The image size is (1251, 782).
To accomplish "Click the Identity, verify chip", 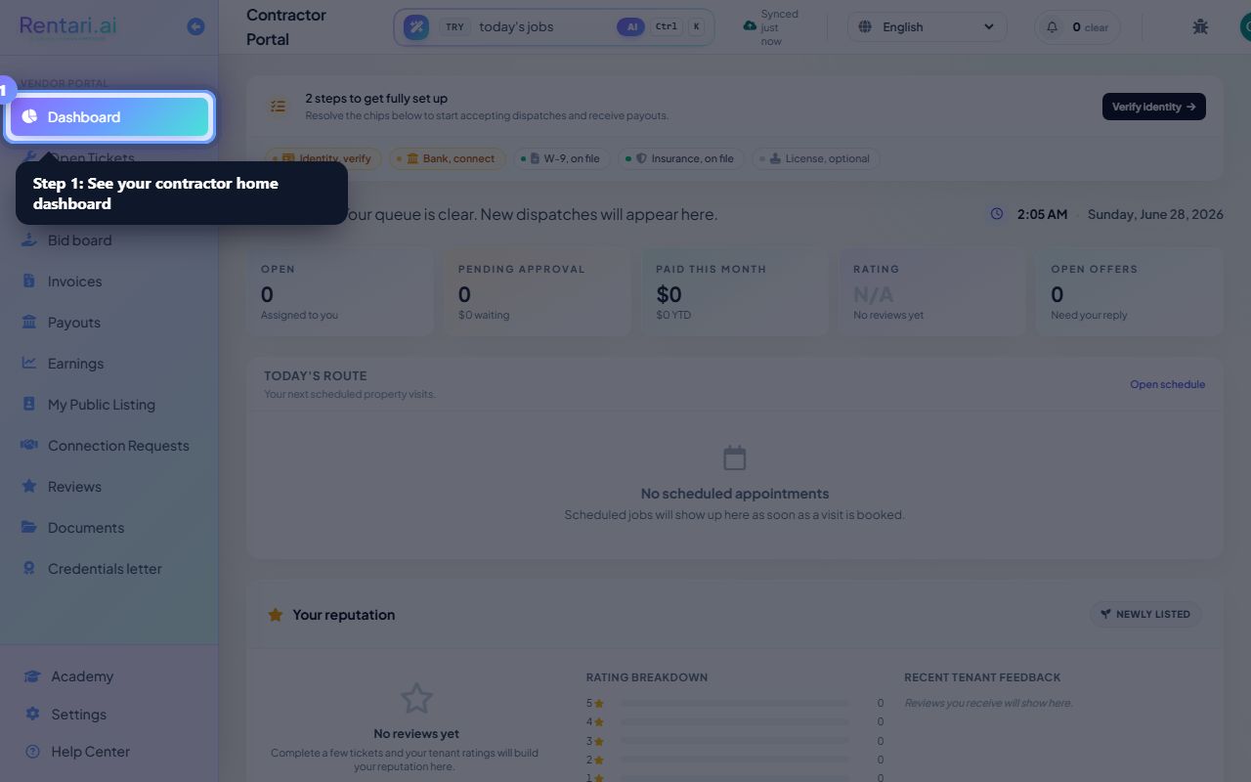I will click(325, 158).
